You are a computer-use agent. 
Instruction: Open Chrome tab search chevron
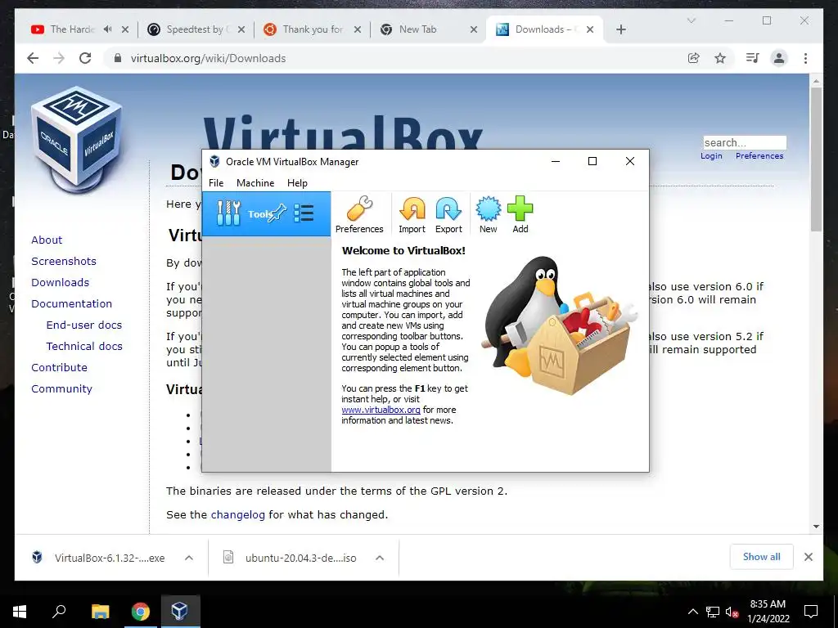(x=691, y=20)
